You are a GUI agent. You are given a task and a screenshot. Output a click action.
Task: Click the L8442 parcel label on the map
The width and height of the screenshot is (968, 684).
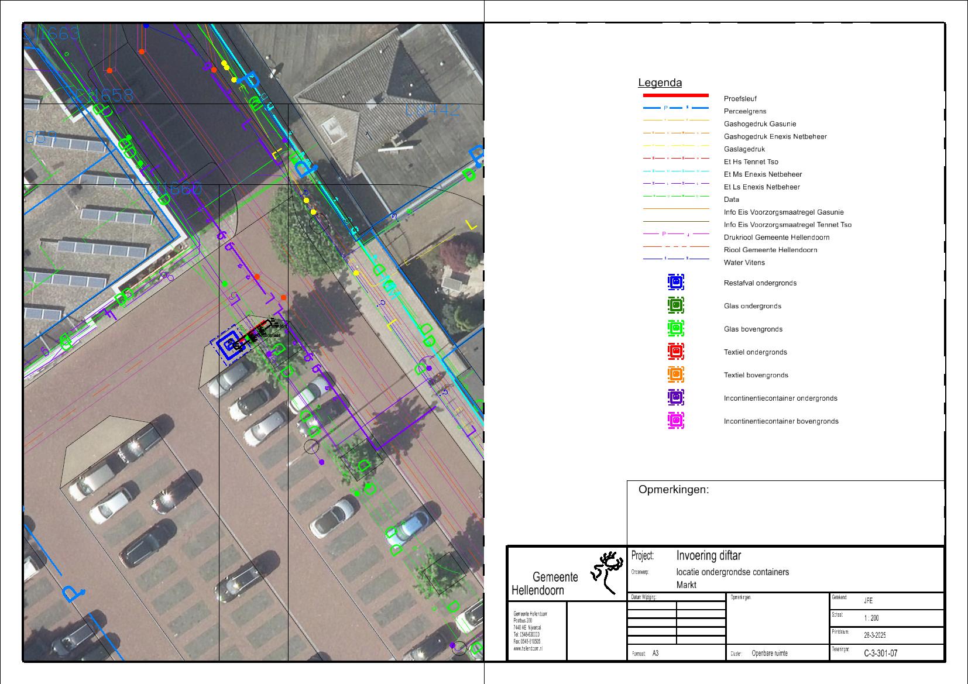click(x=432, y=109)
